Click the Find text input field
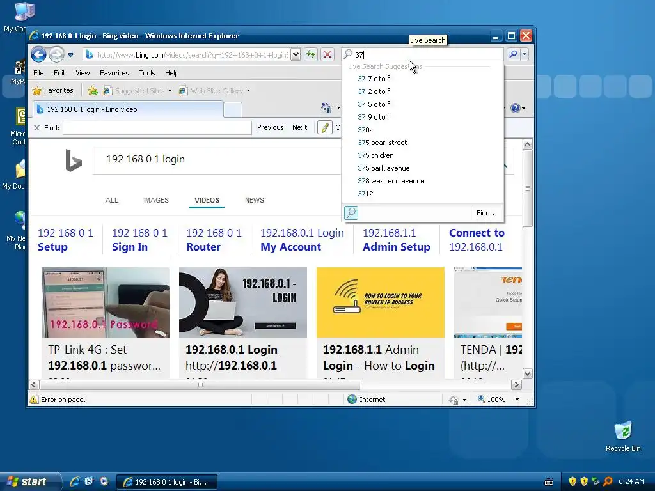Screen dimensions: 655x491 click(157, 128)
